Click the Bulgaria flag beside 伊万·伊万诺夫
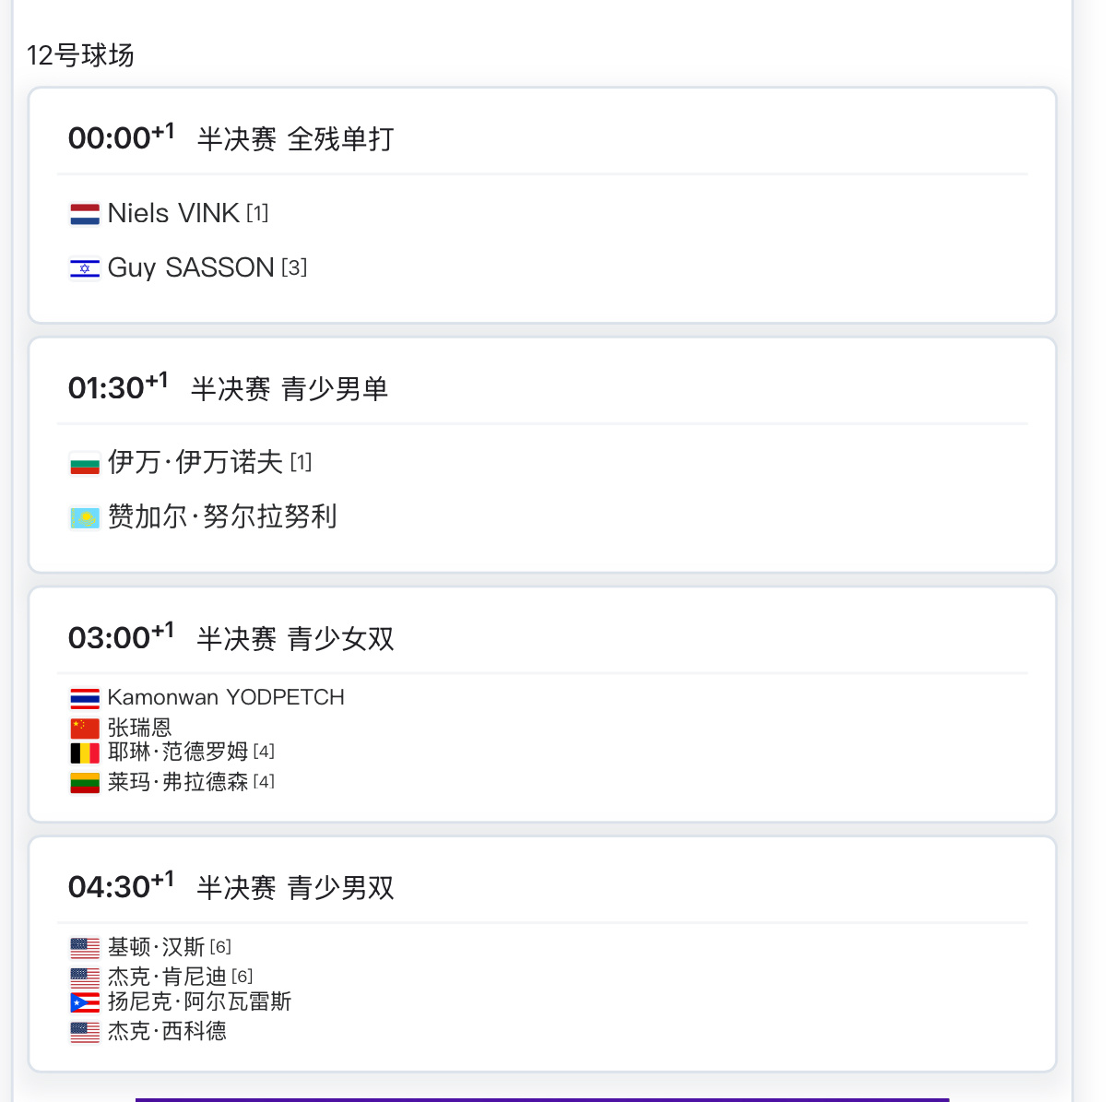 (x=85, y=463)
